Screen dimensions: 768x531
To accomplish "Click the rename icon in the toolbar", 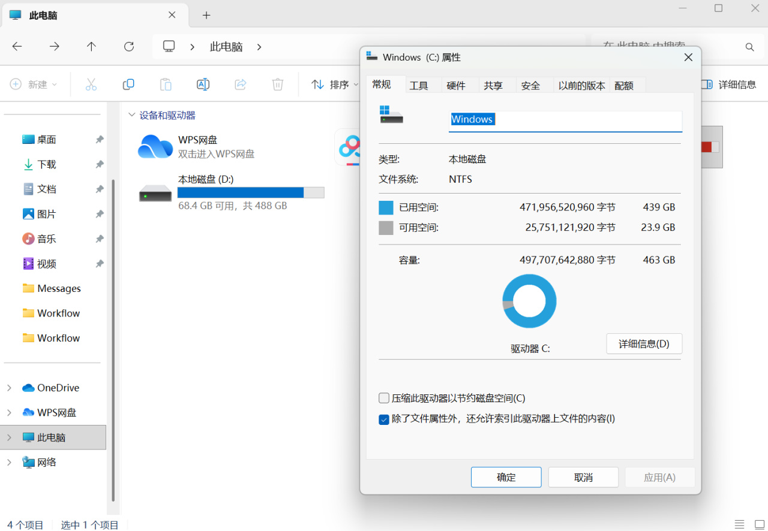I will [x=203, y=85].
